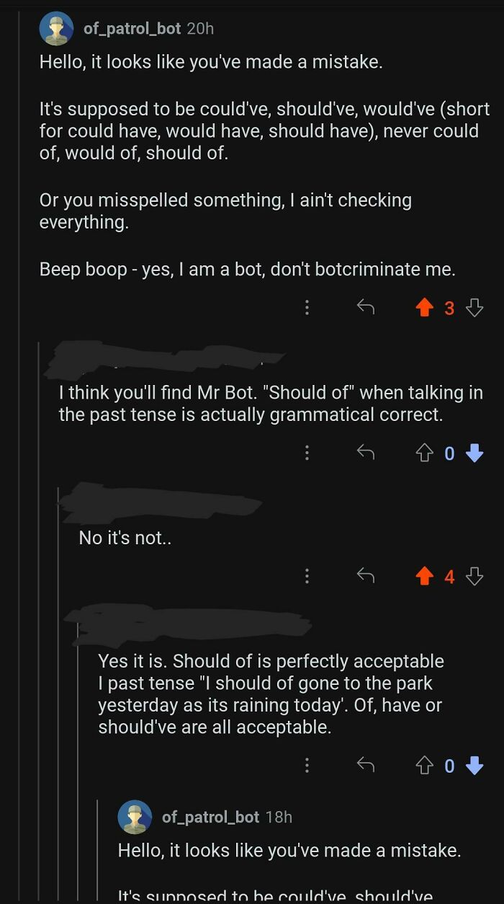Open the overflow menu on the top bot comment
This screenshot has width=504, height=904.
point(307,307)
